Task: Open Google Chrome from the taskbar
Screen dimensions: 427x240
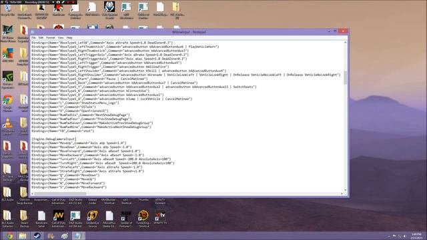Action: point(9,236)
